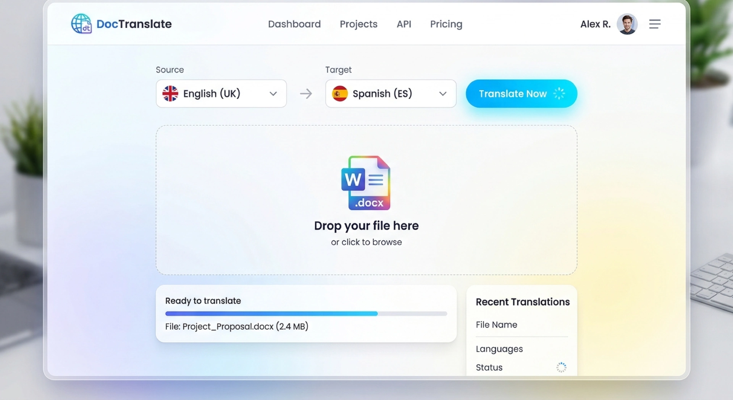Open the Pricing nav item
The width and height of the screenshot is (733, 400).
(446, 24)
